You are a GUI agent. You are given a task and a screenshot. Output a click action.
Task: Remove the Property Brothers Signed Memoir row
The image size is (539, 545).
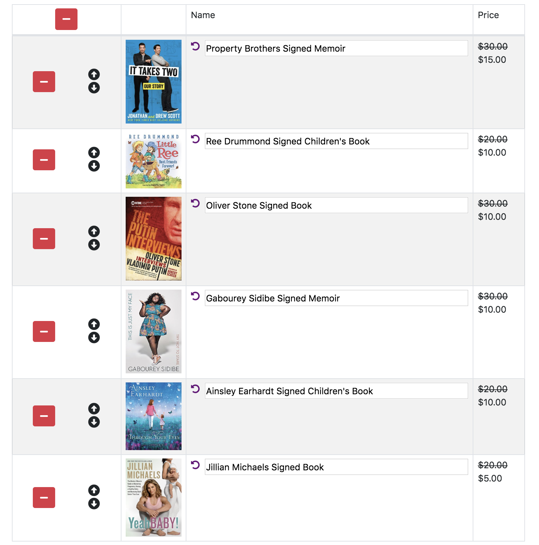pos(44,82)
